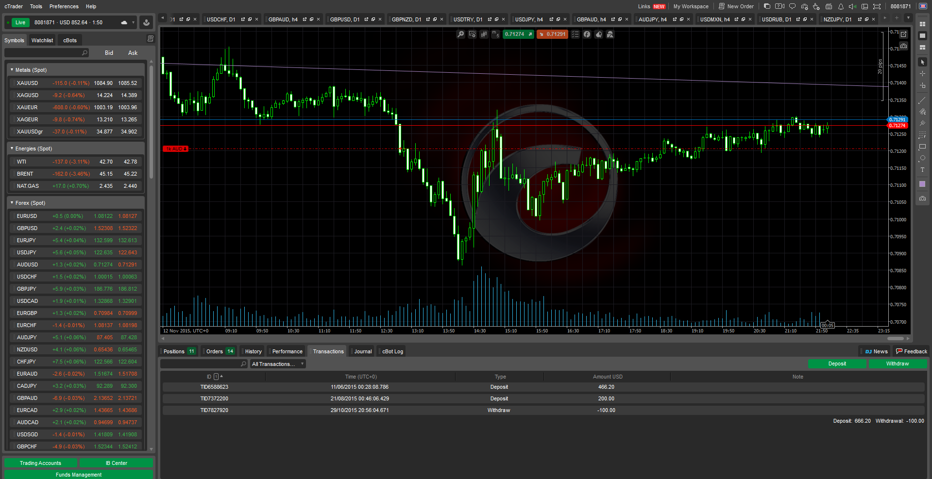Open the Preferences menu
932x479 pixels.
pyautogui.click(x=64, y=6)
